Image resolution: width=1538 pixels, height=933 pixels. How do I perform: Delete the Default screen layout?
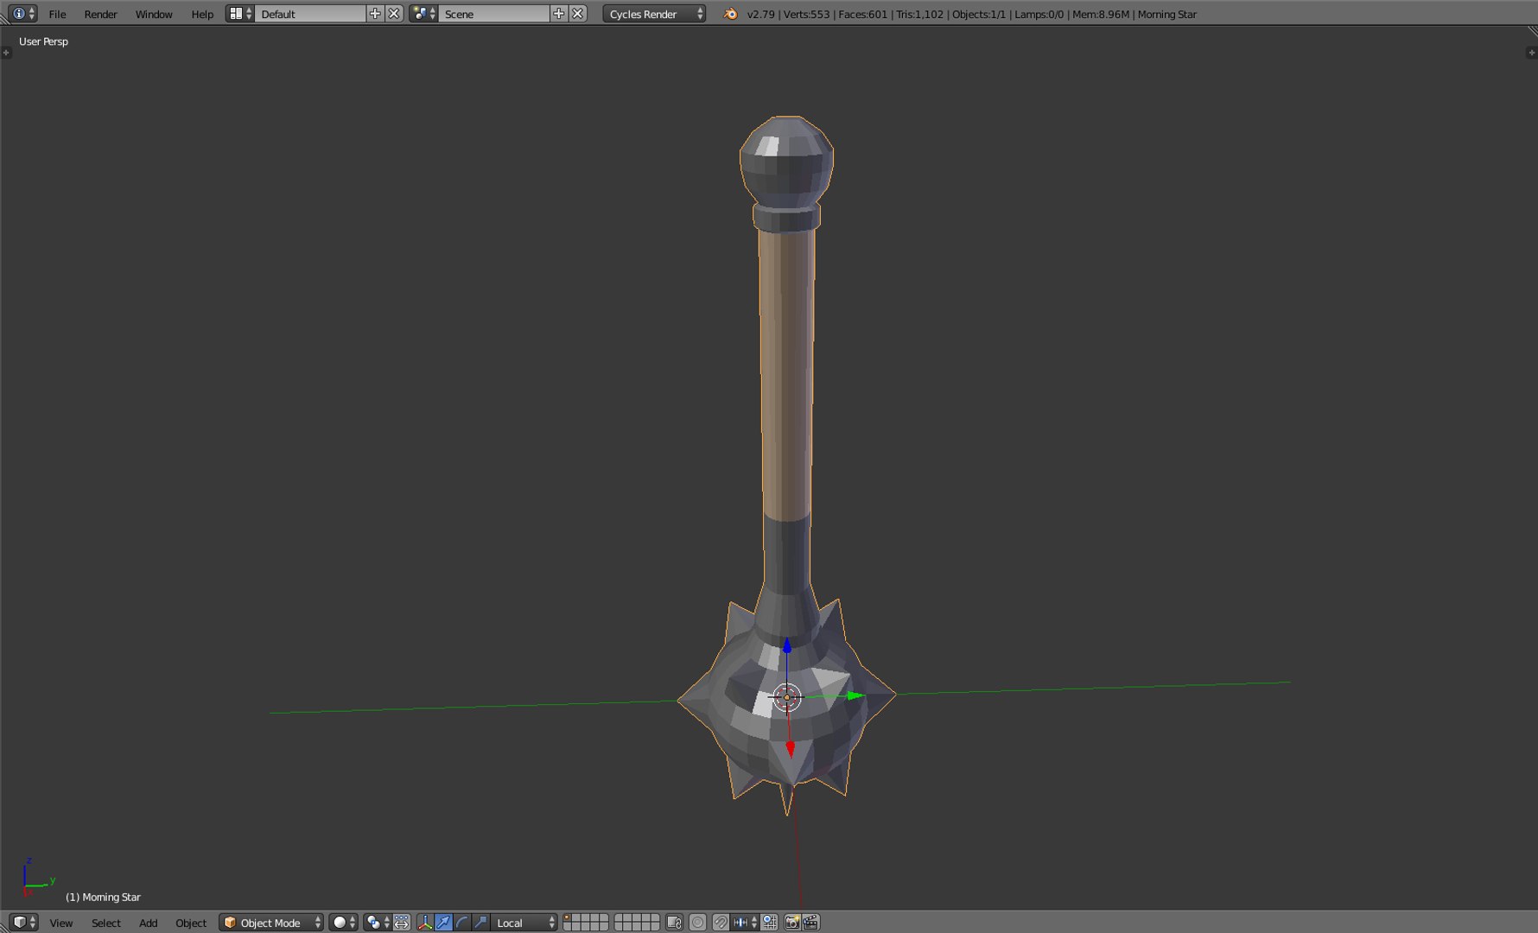coord(394,14)
